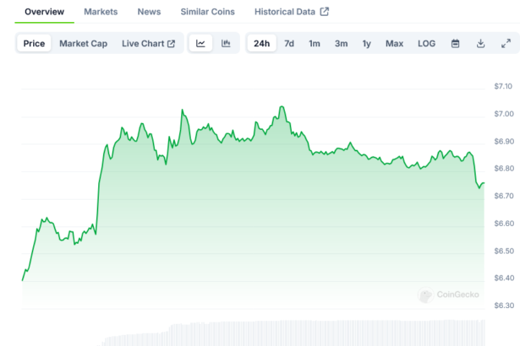Screen dimensions: 520x346
Task: Choose the 1m time range
Action: 315,43
